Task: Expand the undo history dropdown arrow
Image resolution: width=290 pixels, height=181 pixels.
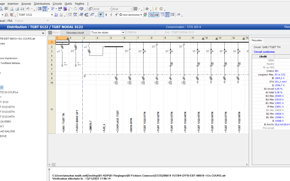Action: [32, 9]
